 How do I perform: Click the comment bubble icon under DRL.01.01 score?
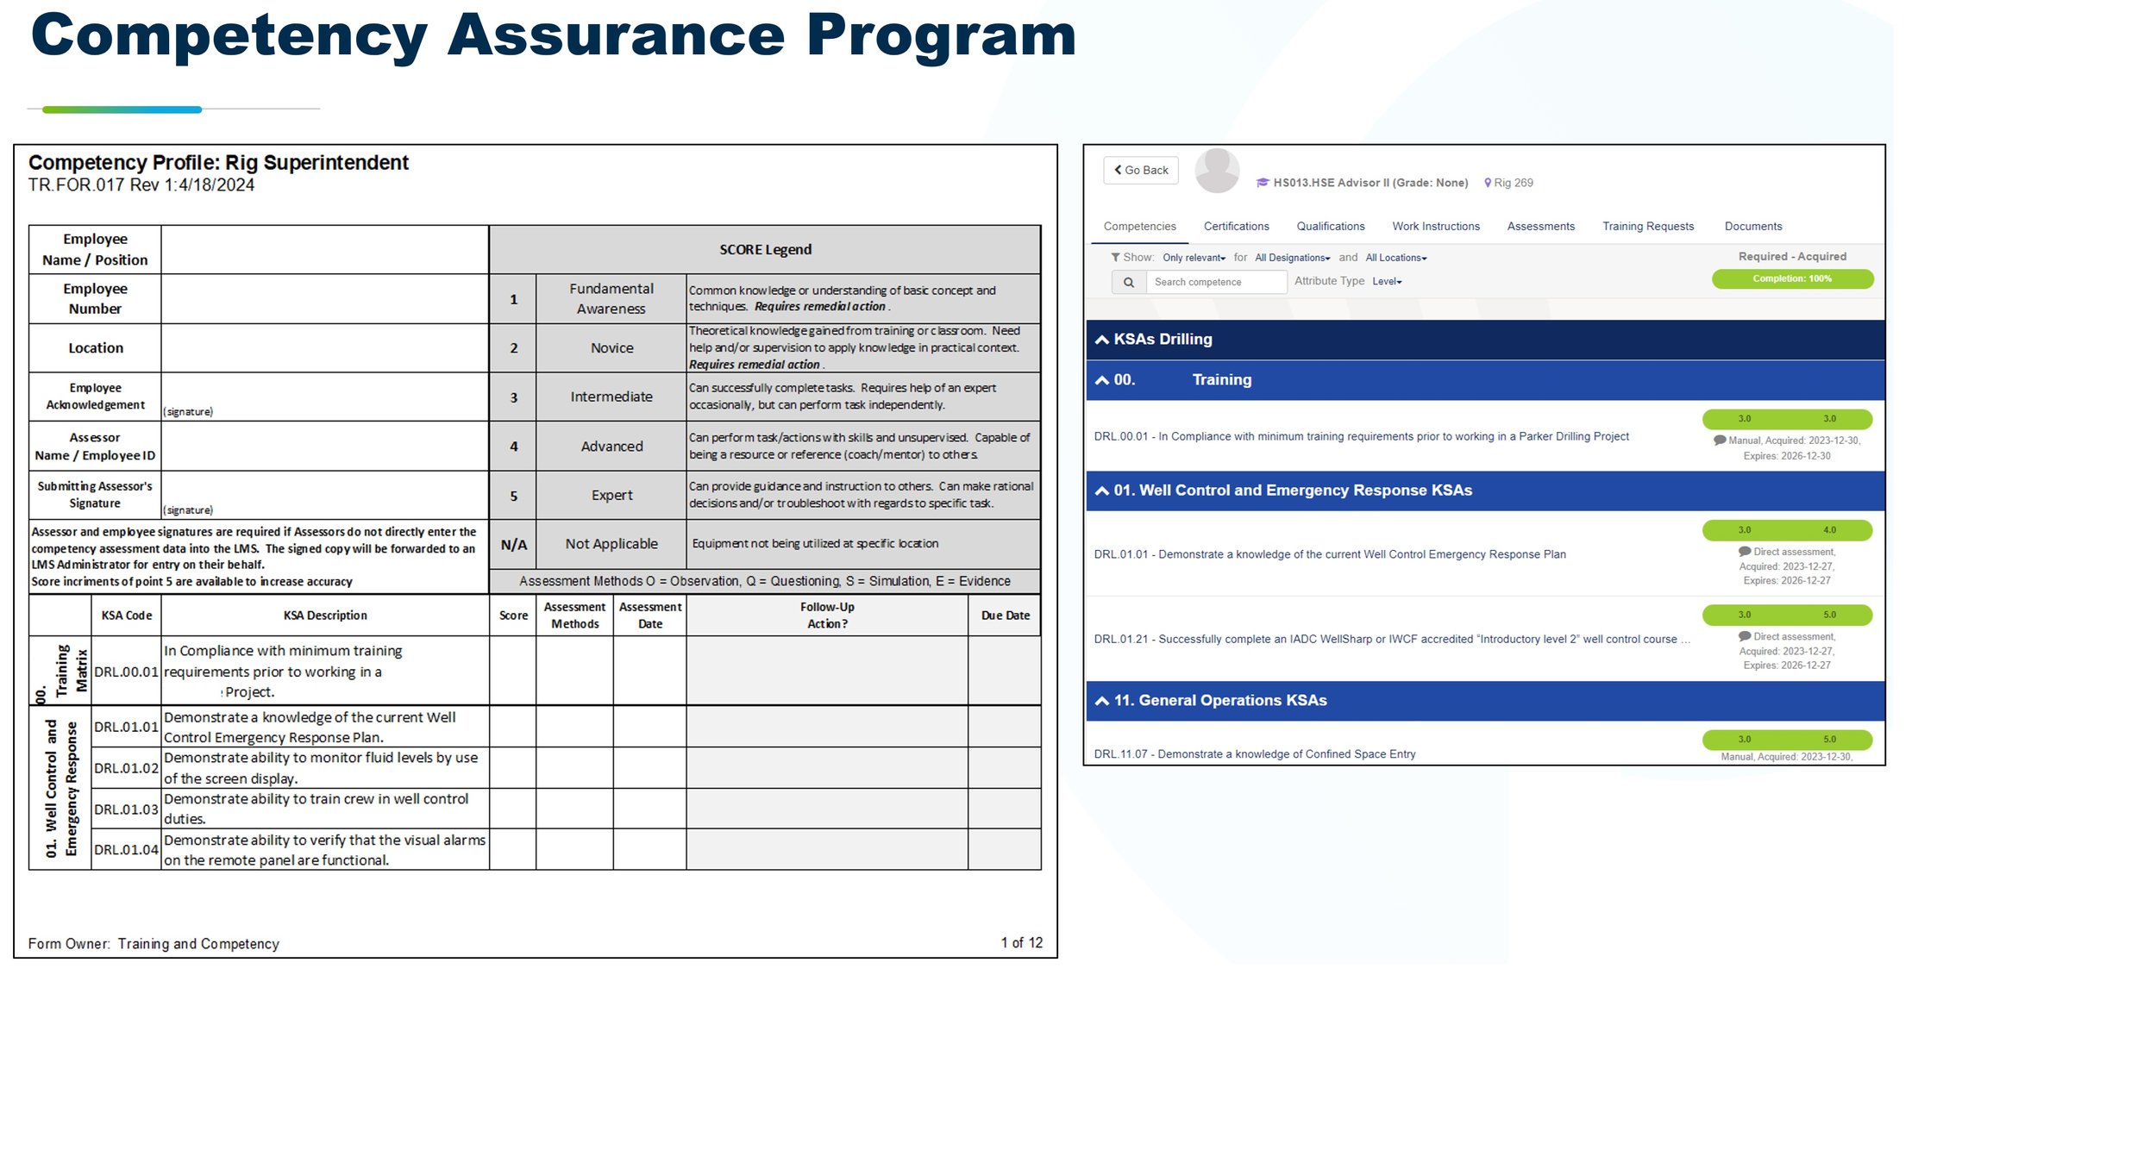[x=1744, y=552]
